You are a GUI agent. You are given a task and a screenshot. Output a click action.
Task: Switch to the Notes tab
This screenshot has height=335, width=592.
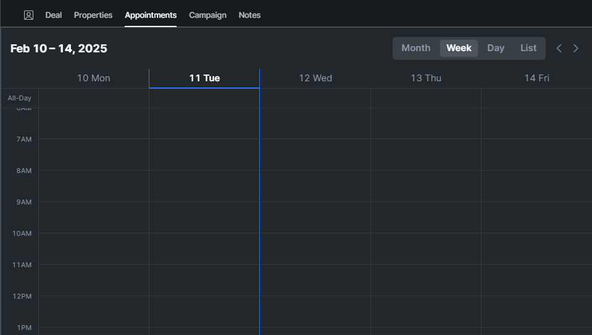[249, 15]
